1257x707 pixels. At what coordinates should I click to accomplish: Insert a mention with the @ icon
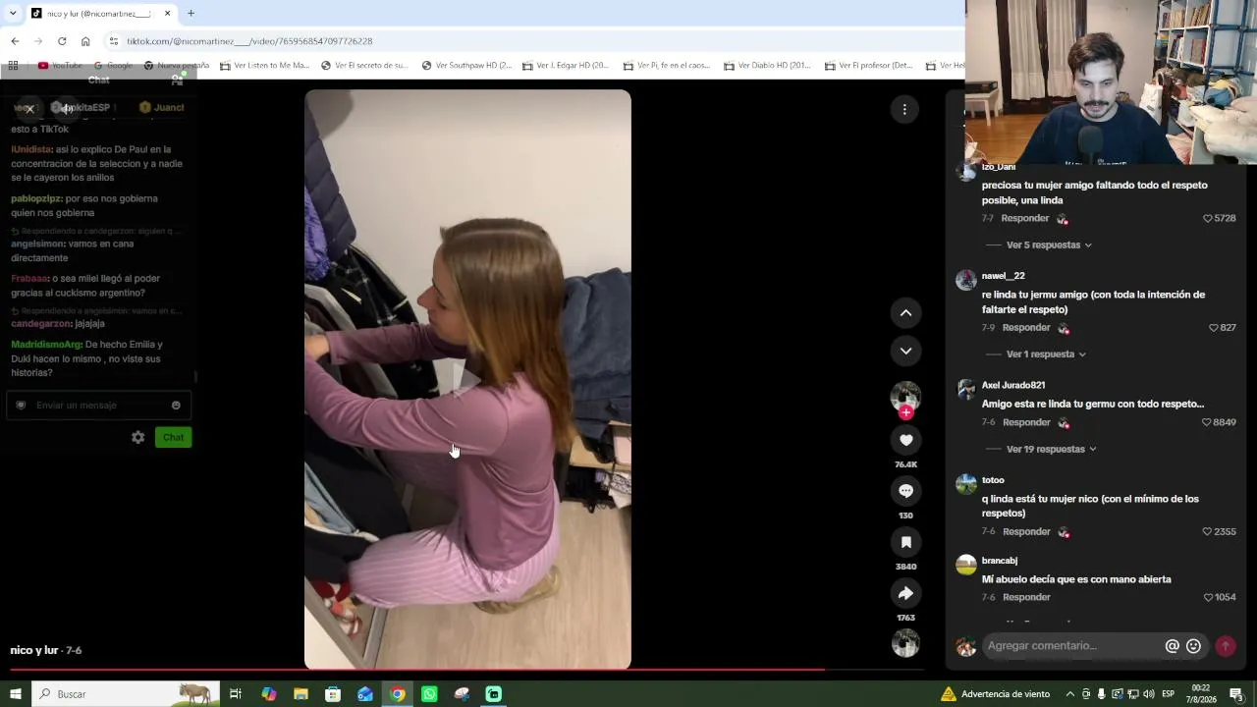pyautogui.click(x=1172, y=646)
